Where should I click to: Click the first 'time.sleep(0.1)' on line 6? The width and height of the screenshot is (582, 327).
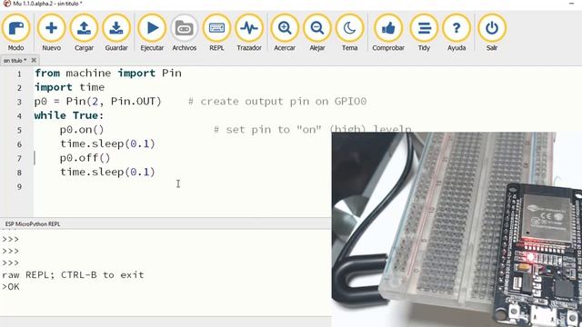click(x=107, y=144)
